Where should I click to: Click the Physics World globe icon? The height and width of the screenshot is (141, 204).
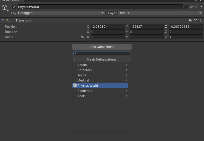(x=75, y=86)
